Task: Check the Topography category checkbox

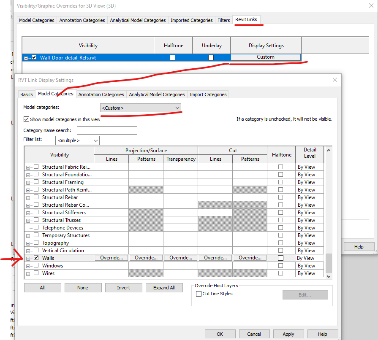Action: [x=36, y=243]
